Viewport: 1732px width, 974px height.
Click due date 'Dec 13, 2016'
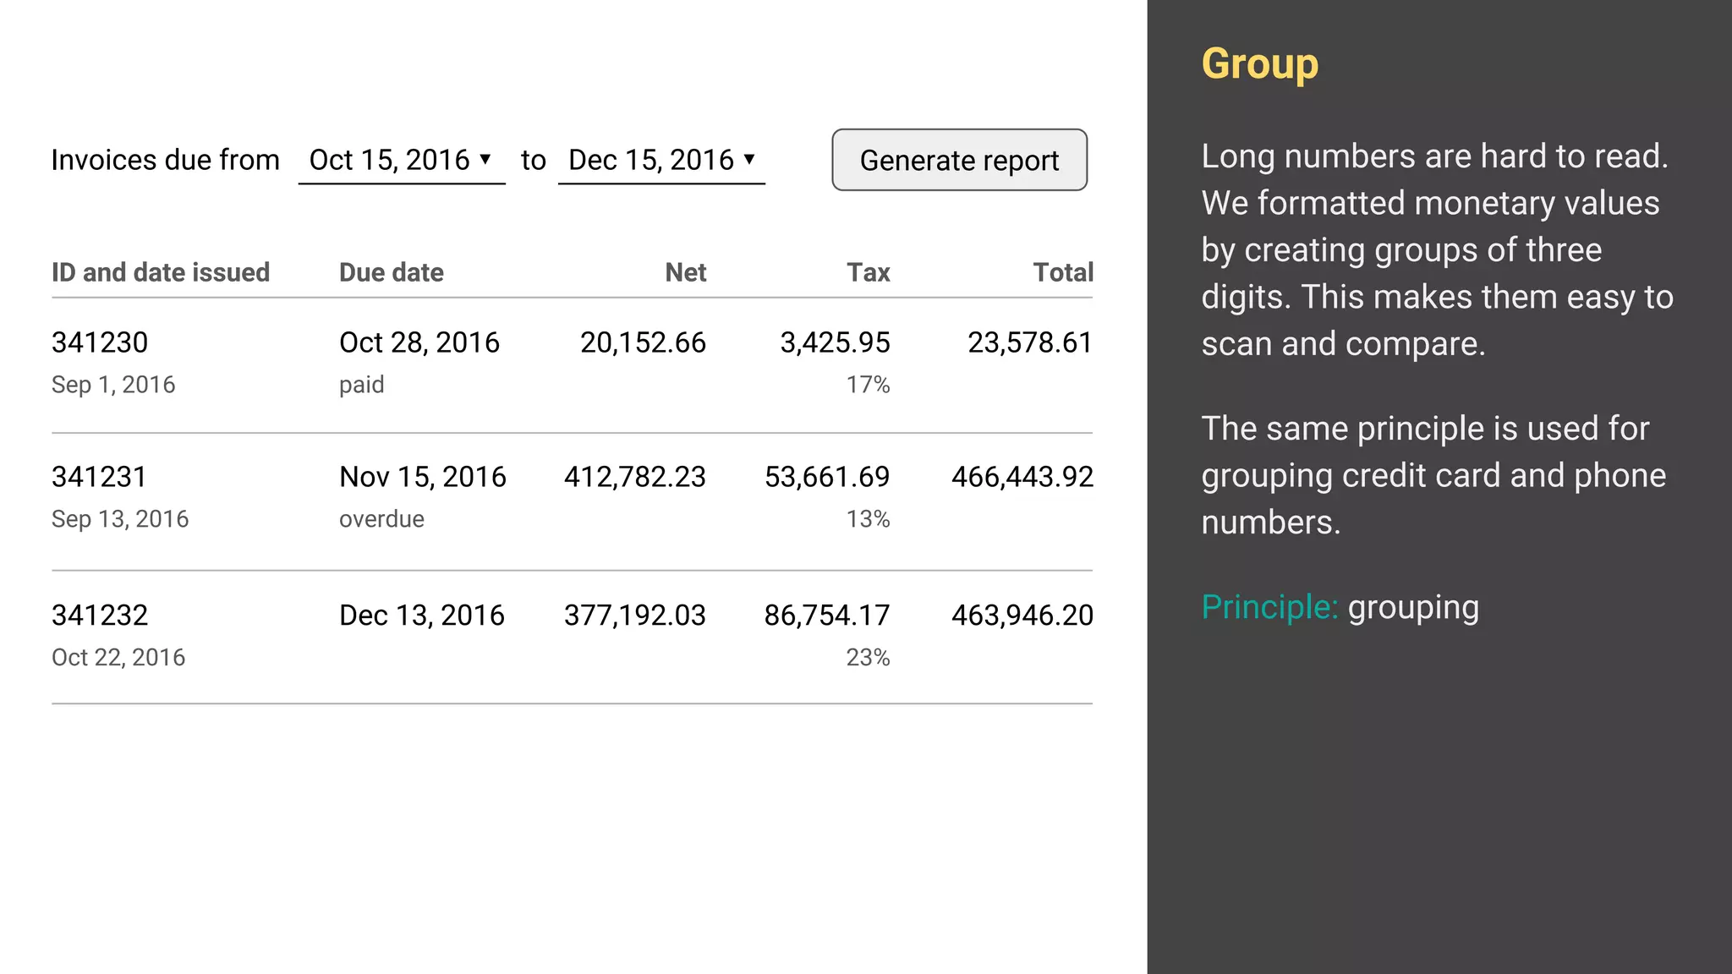point(422,615)
